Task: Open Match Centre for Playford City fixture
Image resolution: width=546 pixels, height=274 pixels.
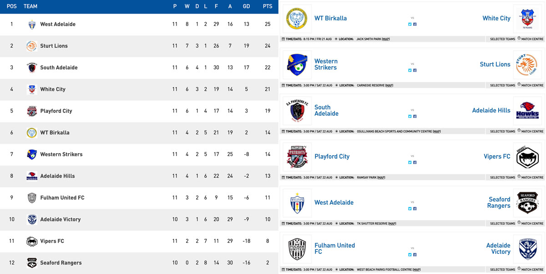Action: [531, 177]
